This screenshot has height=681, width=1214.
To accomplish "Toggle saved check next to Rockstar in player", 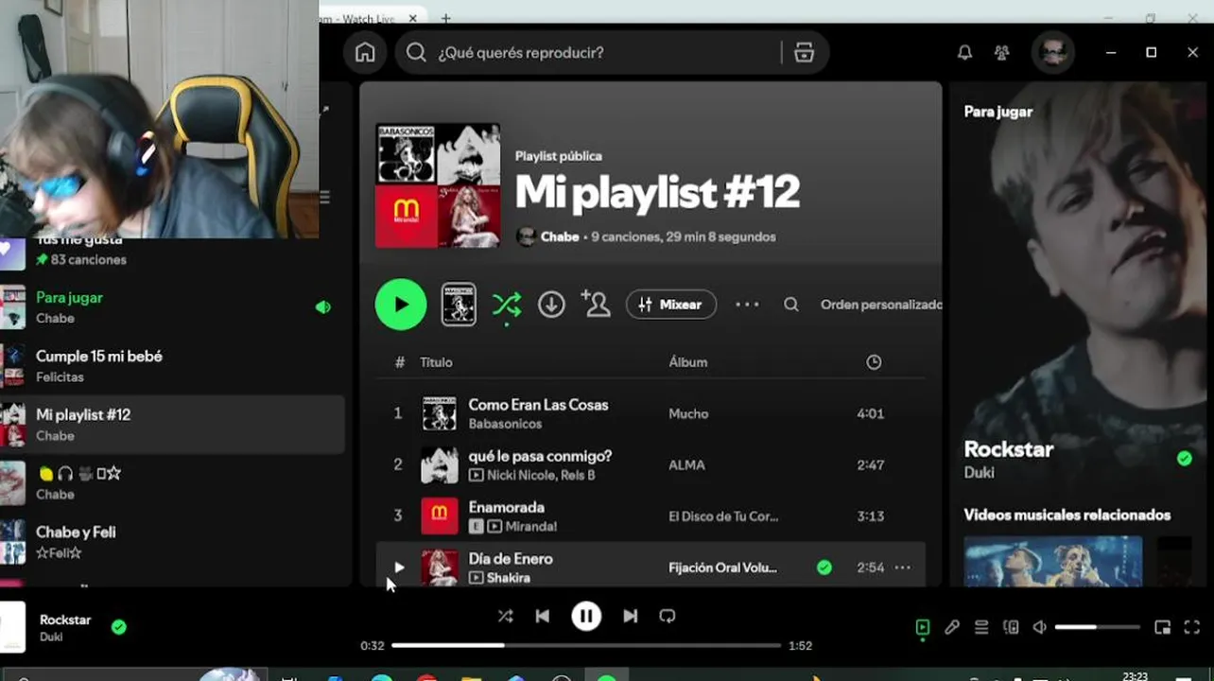I will coord(119,627).
